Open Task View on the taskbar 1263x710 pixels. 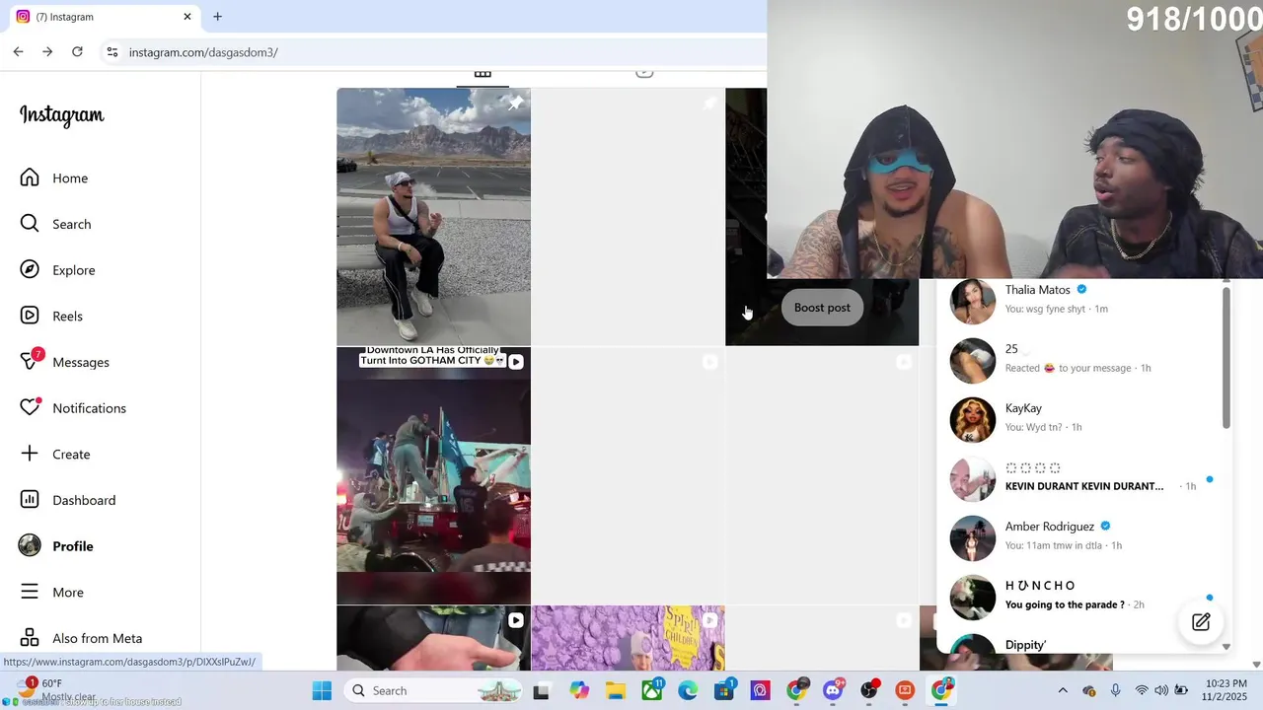point(541,691)
